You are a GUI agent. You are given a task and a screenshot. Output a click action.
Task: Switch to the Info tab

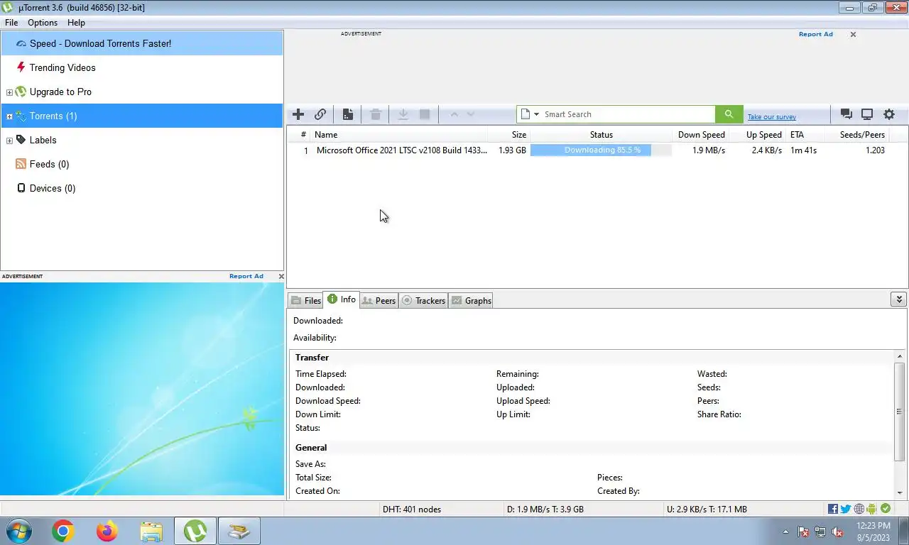342,299
